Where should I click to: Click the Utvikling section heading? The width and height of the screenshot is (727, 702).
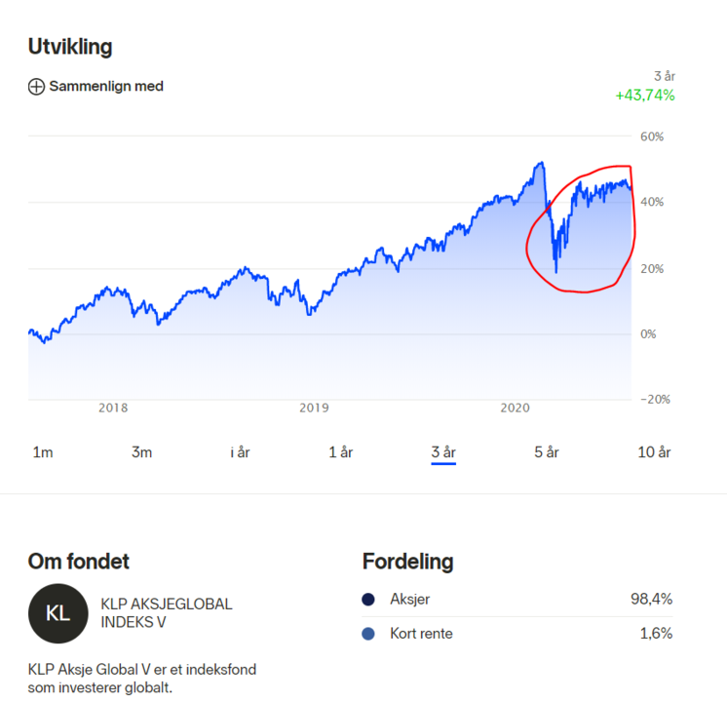pos(70,47)
